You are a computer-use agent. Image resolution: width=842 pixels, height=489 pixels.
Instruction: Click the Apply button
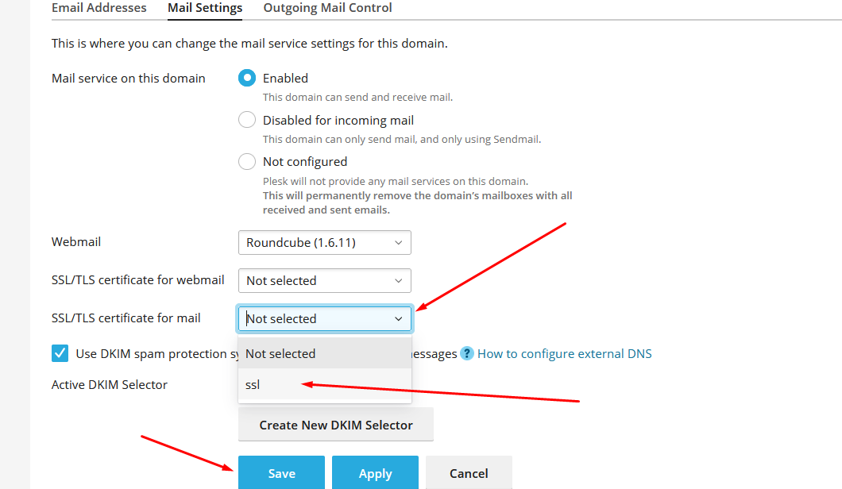375,473
